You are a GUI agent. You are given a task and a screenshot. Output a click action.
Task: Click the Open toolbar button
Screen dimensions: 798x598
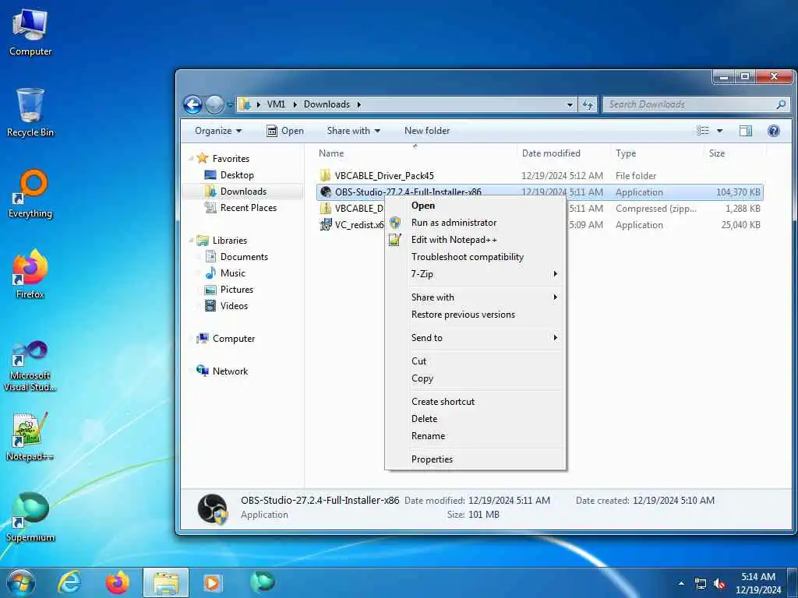[x=285, y=131]
